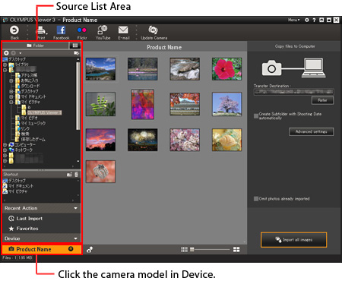Click the small thumbnails grid icon
The image size is (342, 281).
point(184,250)
